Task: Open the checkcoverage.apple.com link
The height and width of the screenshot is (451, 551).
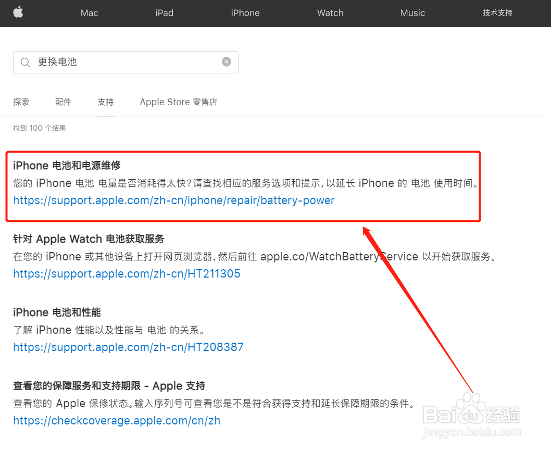Action: coord(117,421)
